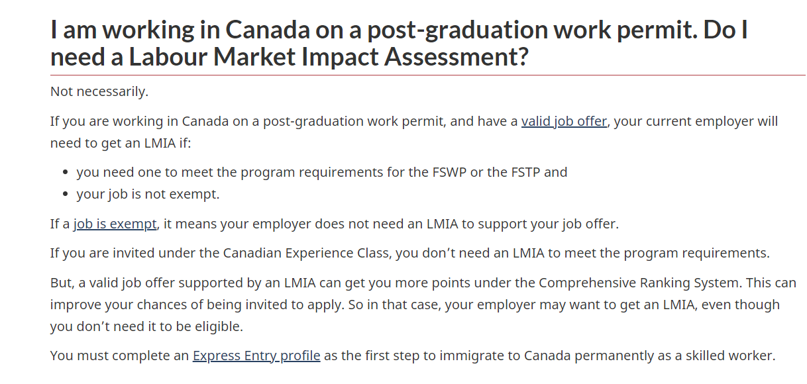Image resolution: width=807 pixels, height=384 pixels.
Task: Click the words "You must complete an"
Action: [119, 356]
